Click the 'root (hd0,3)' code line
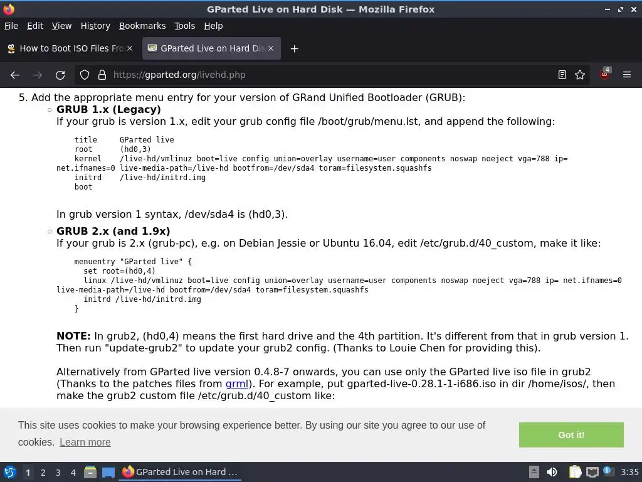 point(113,149)
